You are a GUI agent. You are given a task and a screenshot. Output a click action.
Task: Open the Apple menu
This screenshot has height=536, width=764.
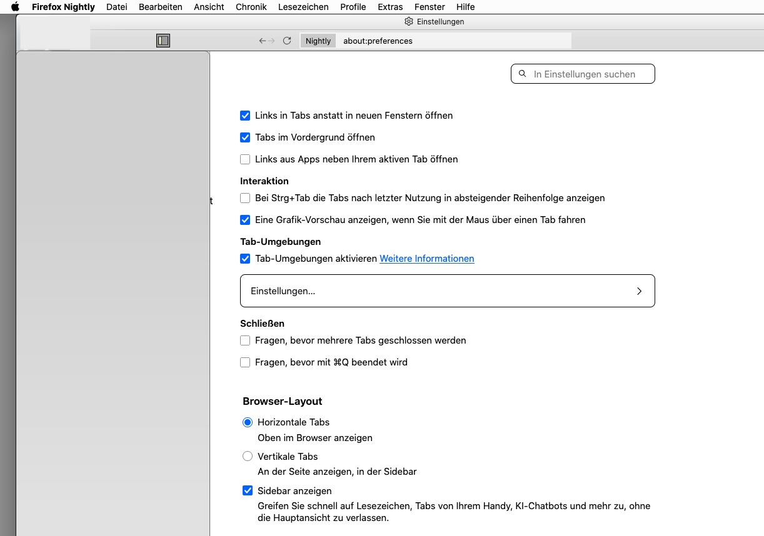click(16, 7)
